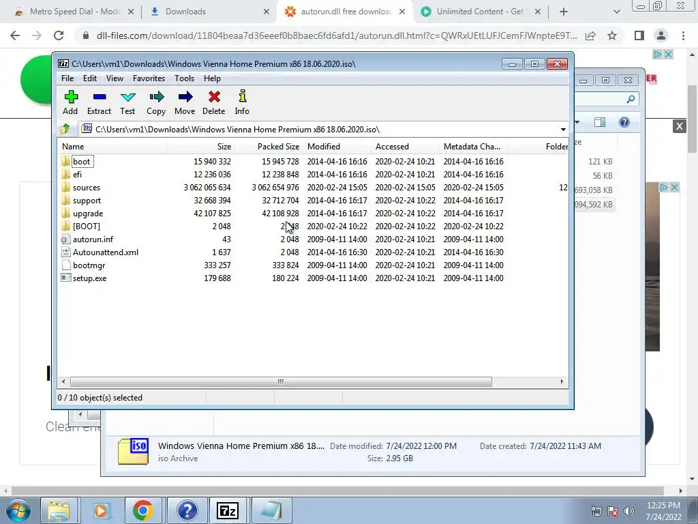Open Chrome tab search dropdown arrow
This screenshot has height=524, width=698.
(x=616, y=12)
